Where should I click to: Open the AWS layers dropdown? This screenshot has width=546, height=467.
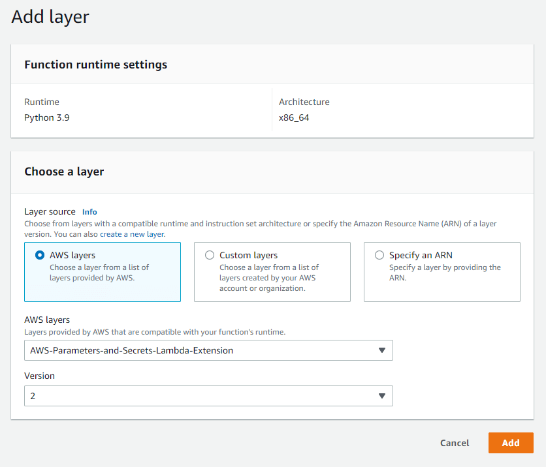click(208, 350)
